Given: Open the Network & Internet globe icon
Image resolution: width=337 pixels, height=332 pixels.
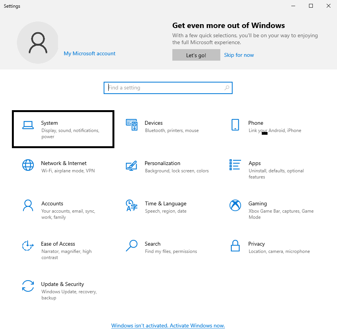Looking at the screenshot, I should tap(28, 165).
